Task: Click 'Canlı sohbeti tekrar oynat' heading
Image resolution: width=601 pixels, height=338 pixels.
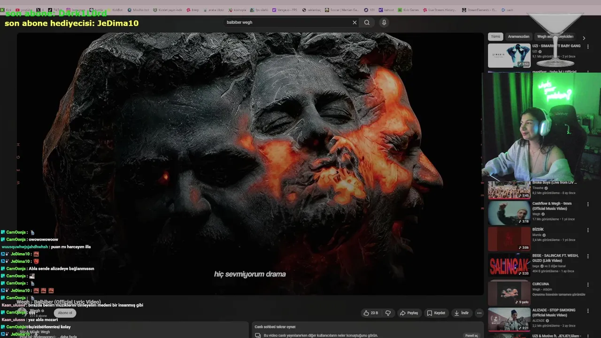Action: pos(275,327)
